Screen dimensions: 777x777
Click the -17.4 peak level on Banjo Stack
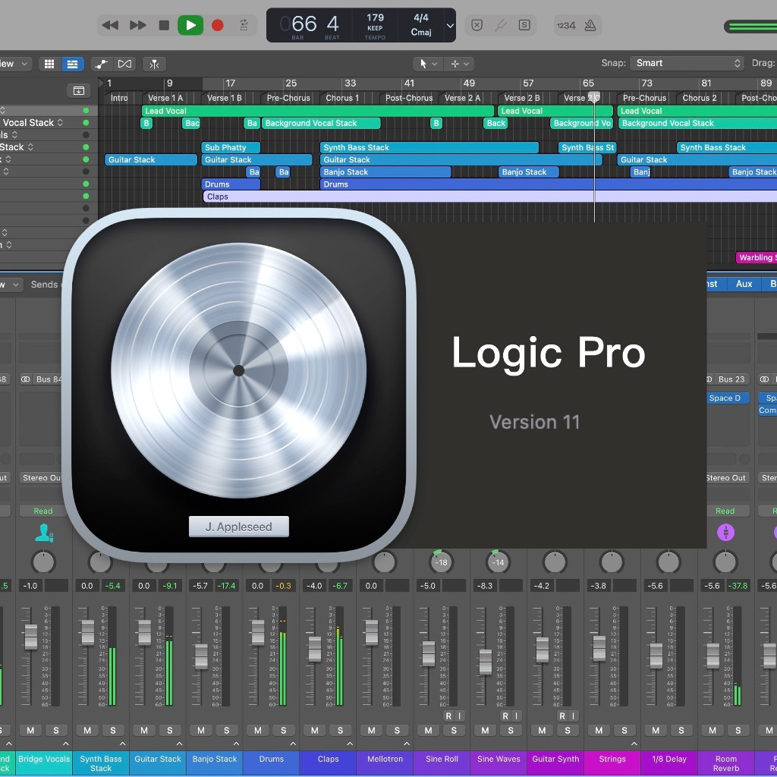[x=226, y=586]
